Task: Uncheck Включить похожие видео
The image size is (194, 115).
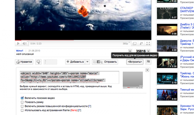Action: pos(22,98)
